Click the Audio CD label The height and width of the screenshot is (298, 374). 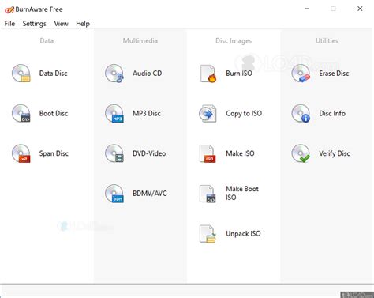(x=148, y=74)
